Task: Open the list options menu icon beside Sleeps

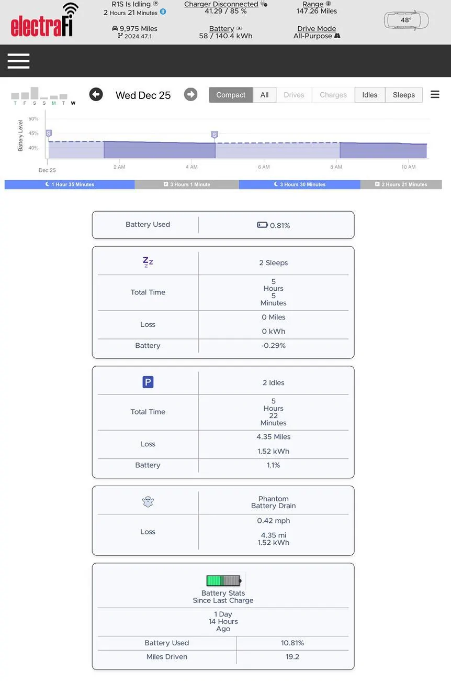Action: (x=435, y=94)
